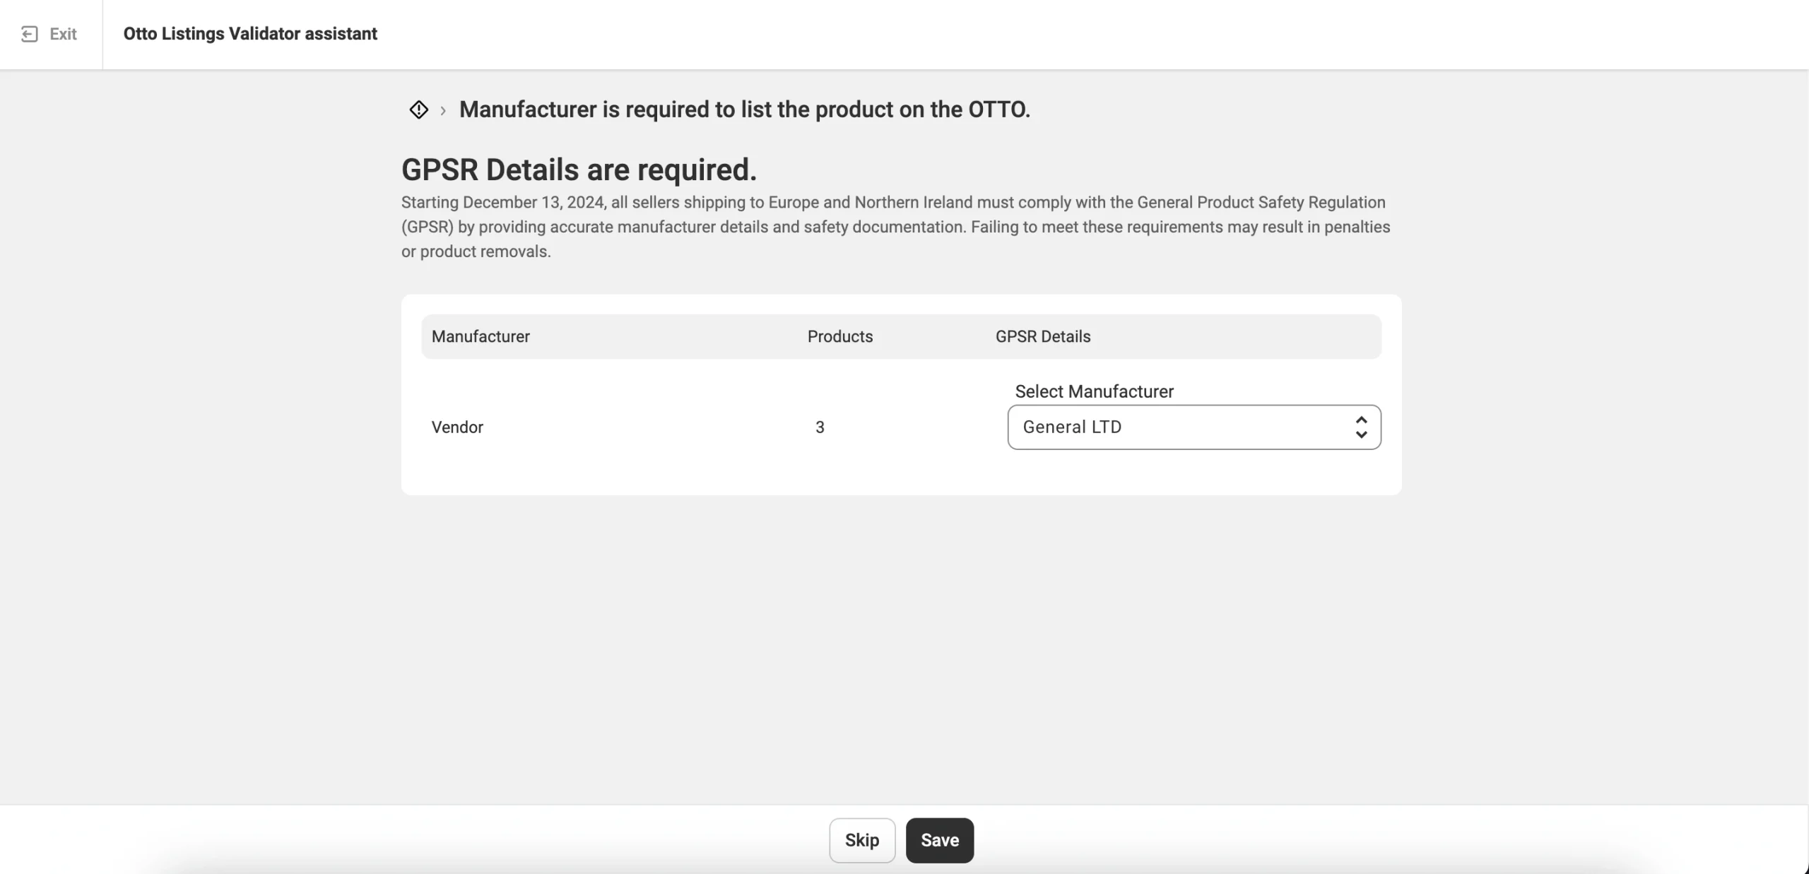The height and width of the screenshot is (874, 1809).
Task: Click the Select Manufacturer field label
Action: (1094, 391)
